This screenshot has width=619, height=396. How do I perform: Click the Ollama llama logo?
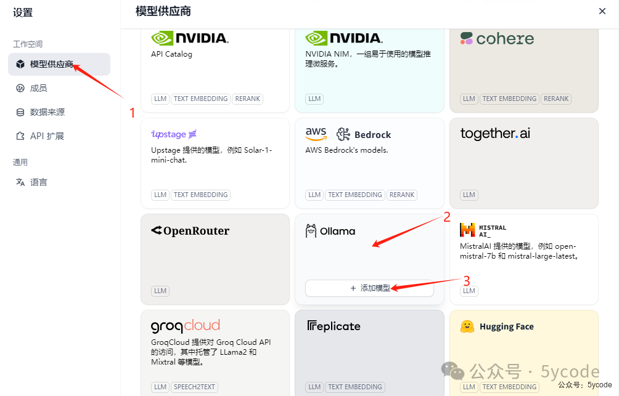pyautogui.click(x=311, y=231)
